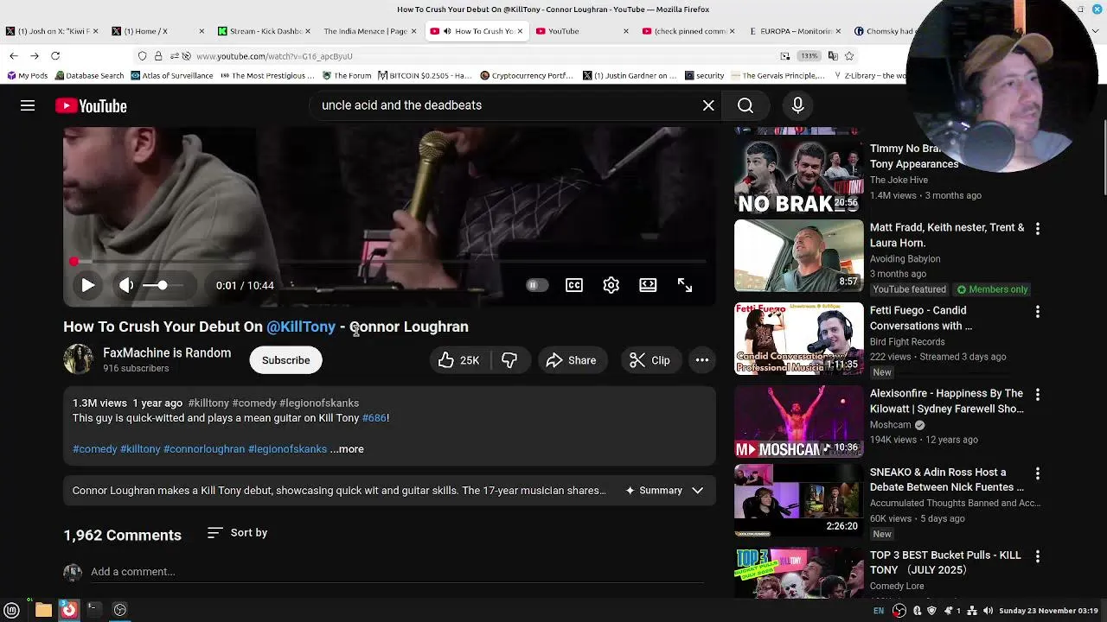Switch to the Josh on X tab
The image size is (1107, 622).
(53, 31)
